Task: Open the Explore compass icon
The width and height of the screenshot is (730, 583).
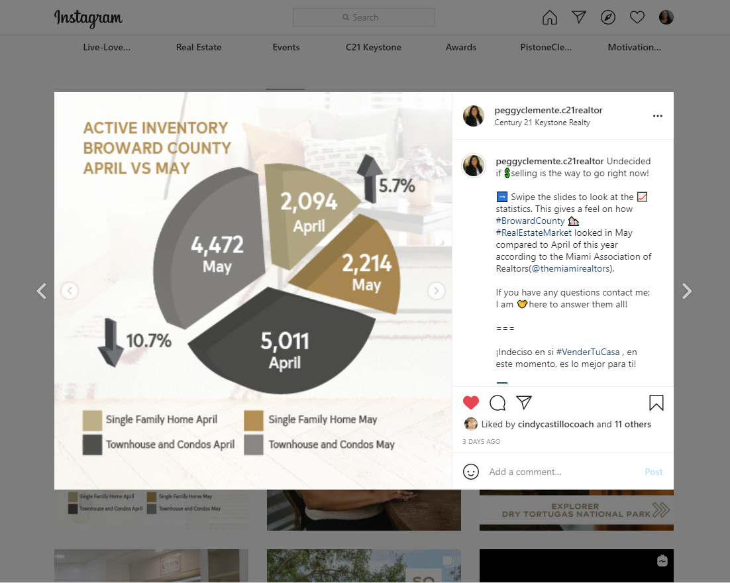Action: (x=608, y=17)
